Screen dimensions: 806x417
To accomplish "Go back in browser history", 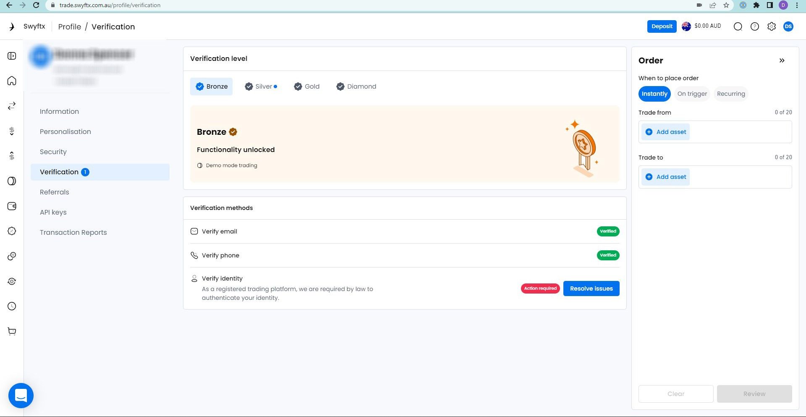I will coord(9,5).
